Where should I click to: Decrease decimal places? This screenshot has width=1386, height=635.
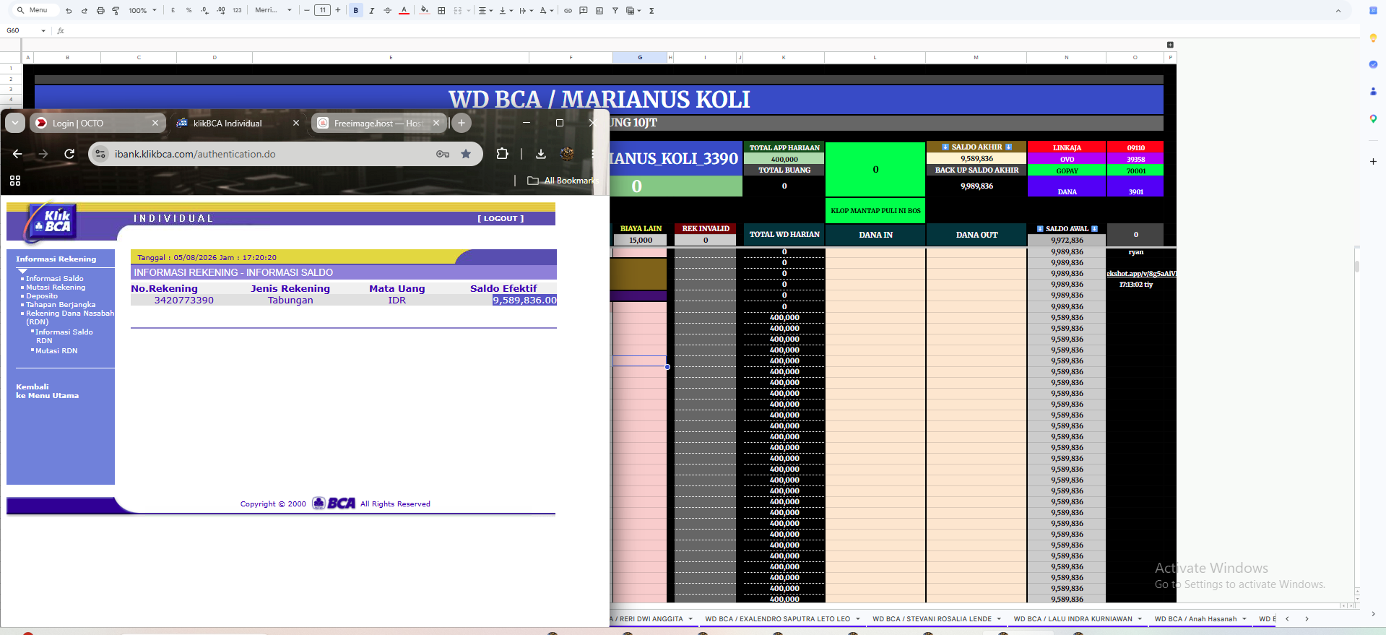(x=204, y=11)
